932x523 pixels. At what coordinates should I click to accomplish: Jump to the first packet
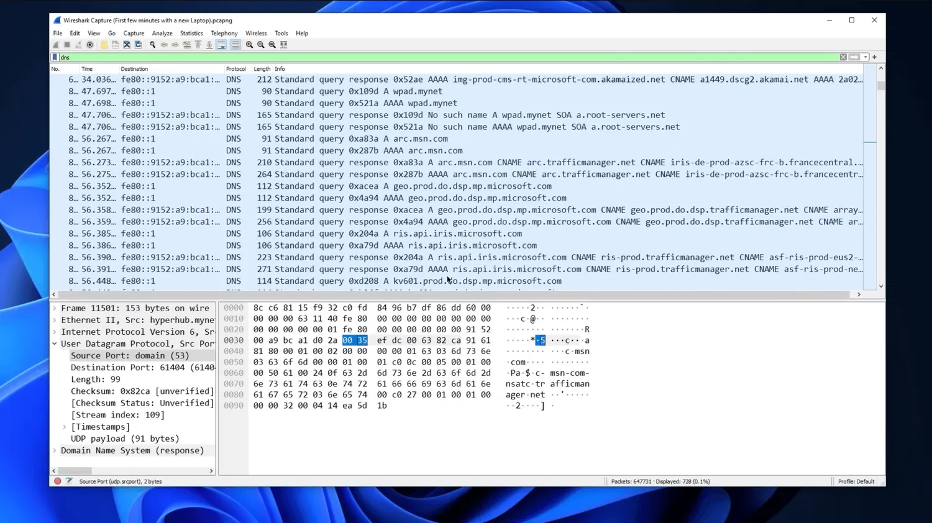pyautogui.click(x=198, y=45)
